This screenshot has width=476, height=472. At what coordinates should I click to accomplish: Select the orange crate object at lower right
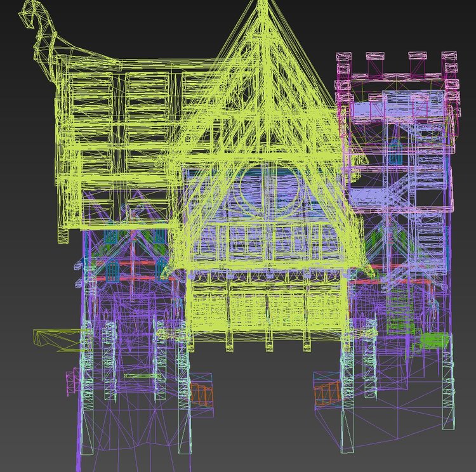(x=327, y=394)
